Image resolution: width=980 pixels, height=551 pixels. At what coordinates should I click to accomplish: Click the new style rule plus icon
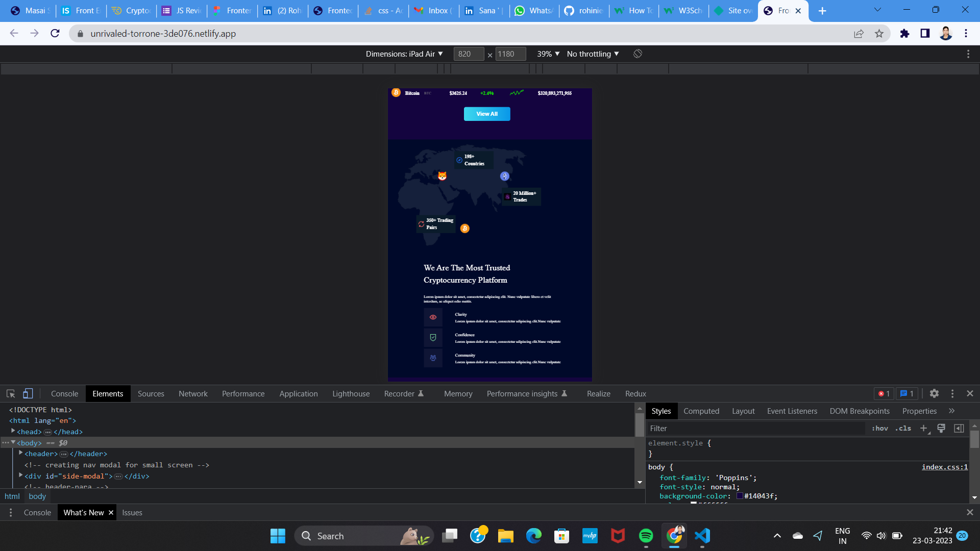coord(923,428)
